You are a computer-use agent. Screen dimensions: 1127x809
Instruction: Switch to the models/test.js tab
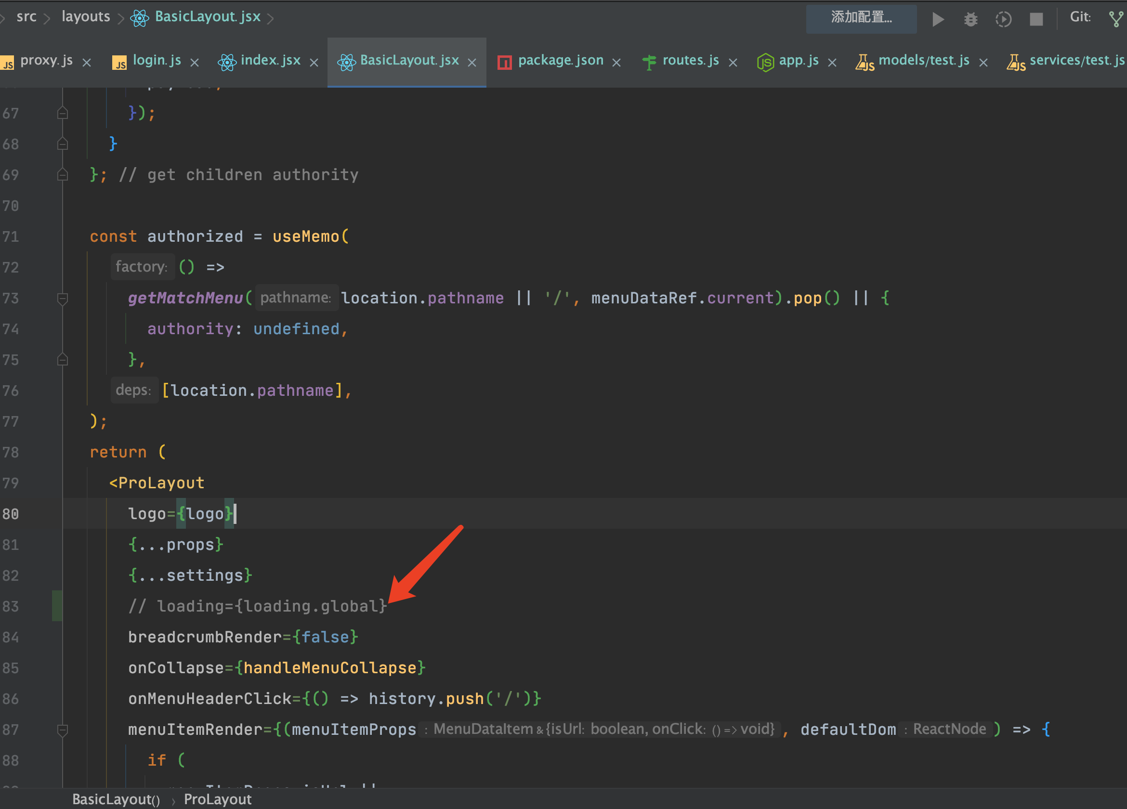(x=923, y=61)
